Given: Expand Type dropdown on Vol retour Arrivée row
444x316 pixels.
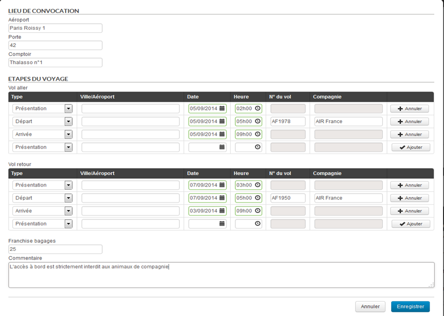Looking at the screenshot, I should click(68, 211).
